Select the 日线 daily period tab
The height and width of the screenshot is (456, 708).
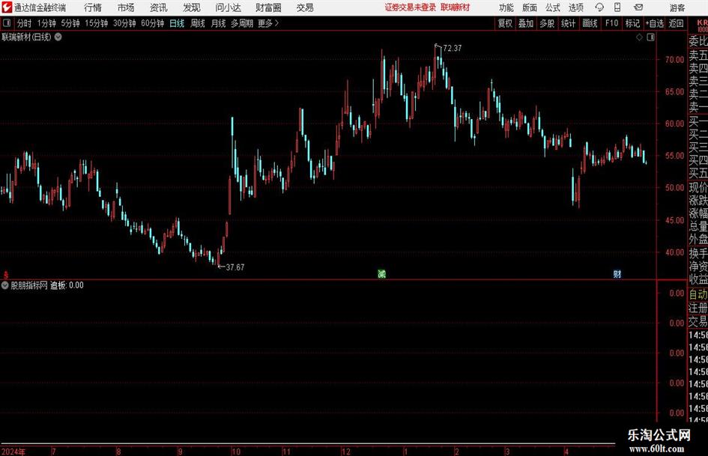pyautogui.click(x=177, y=23)
